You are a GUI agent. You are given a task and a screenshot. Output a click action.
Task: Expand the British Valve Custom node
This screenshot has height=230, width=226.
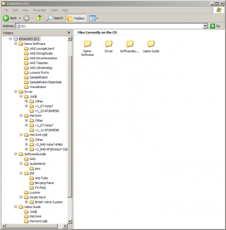tap(27, 202)
